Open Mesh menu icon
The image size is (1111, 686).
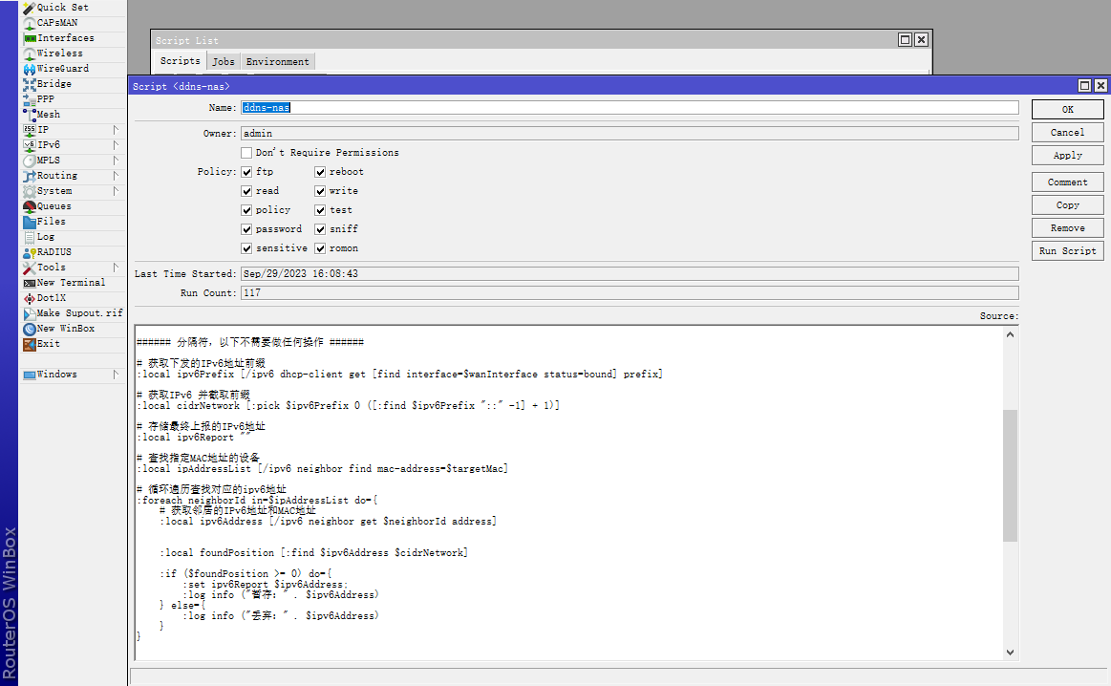(29, 114)
